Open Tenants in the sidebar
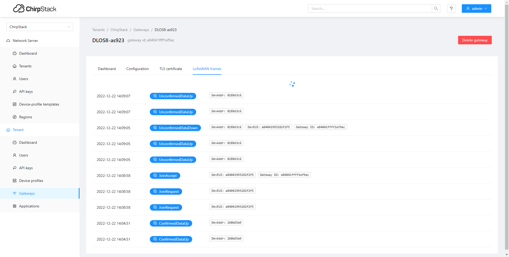This screenshot has width=509, height=257. 40,66
